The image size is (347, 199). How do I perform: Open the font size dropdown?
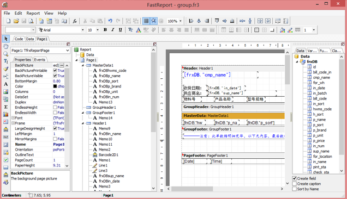pyautogui.click(x=97, y=30)
